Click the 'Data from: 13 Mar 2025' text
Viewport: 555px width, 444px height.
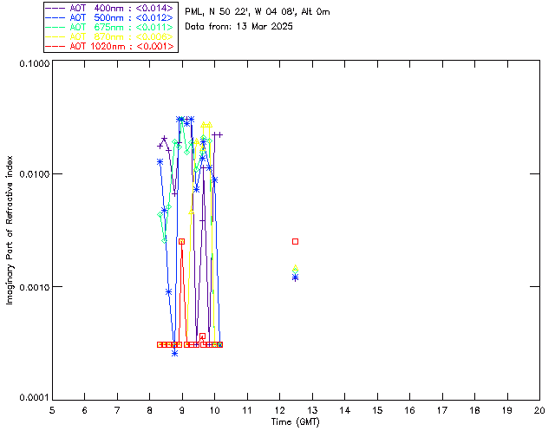(238, 27)
